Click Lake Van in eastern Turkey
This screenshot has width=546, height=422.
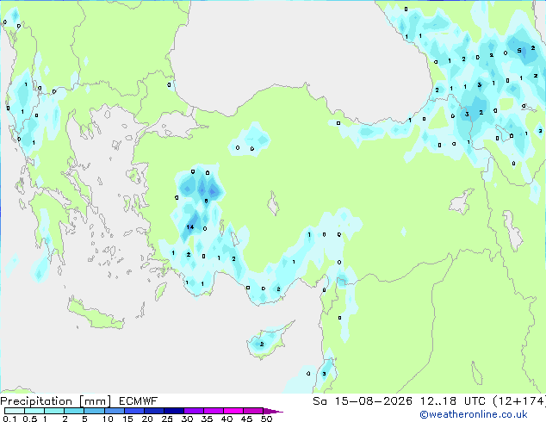pyautogui.click(x=462, y=202)
